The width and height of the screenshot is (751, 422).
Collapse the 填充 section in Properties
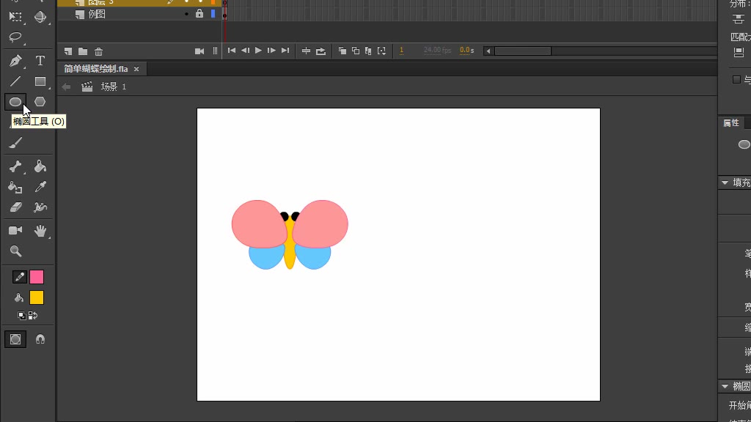point(725,182)
